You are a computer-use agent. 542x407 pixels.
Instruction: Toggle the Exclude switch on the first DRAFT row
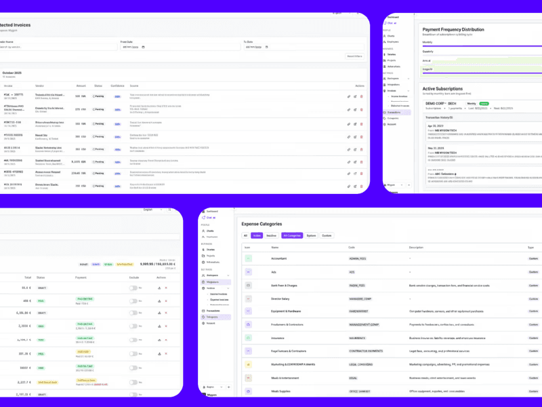132,288
